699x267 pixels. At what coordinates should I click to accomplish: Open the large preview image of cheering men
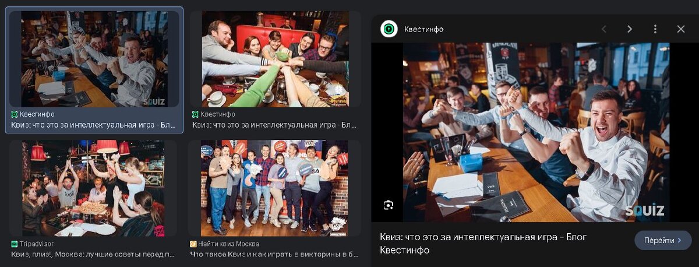pos(536,132)
